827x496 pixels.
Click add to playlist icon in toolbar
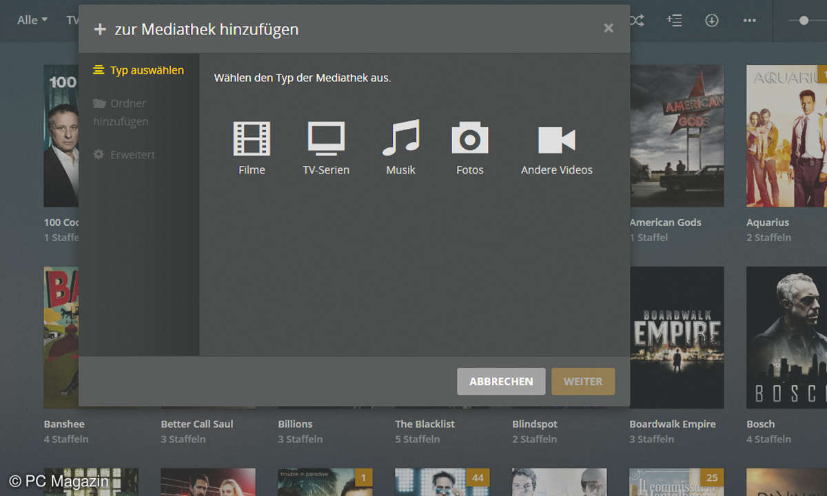674,21
